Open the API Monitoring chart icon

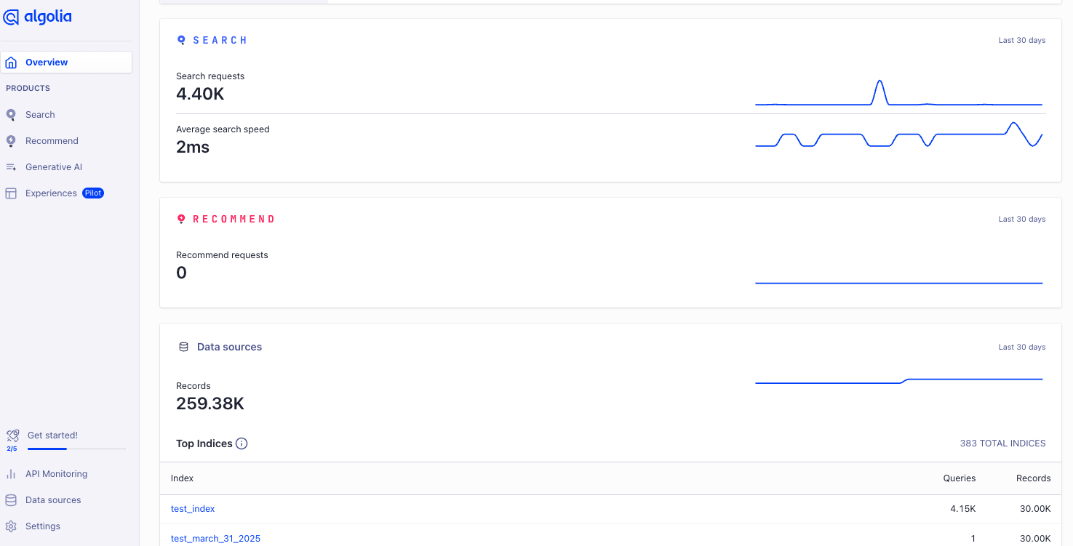pos(11,474)
